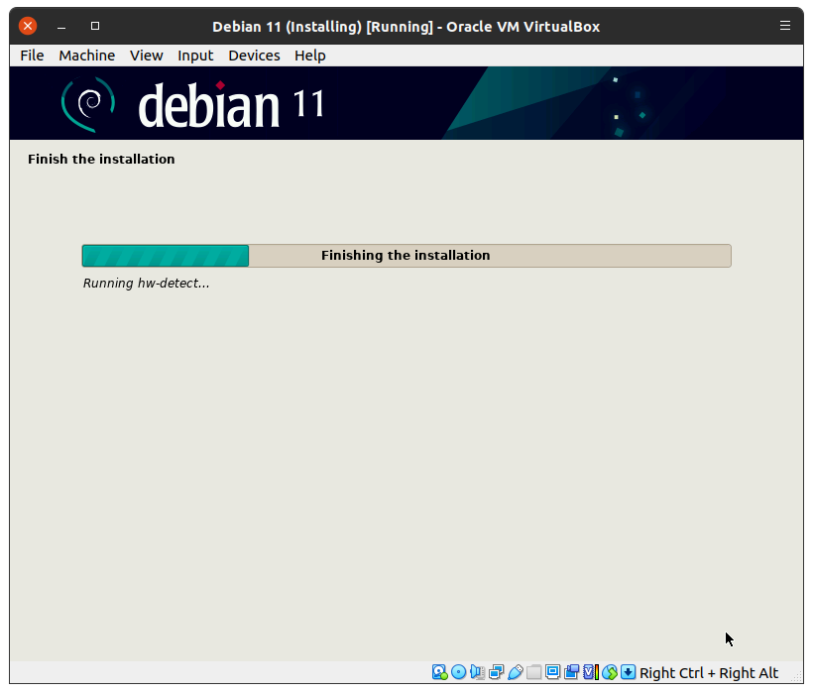
Task: Click the recording status indicator icon
Action: [x=571, y=672]
